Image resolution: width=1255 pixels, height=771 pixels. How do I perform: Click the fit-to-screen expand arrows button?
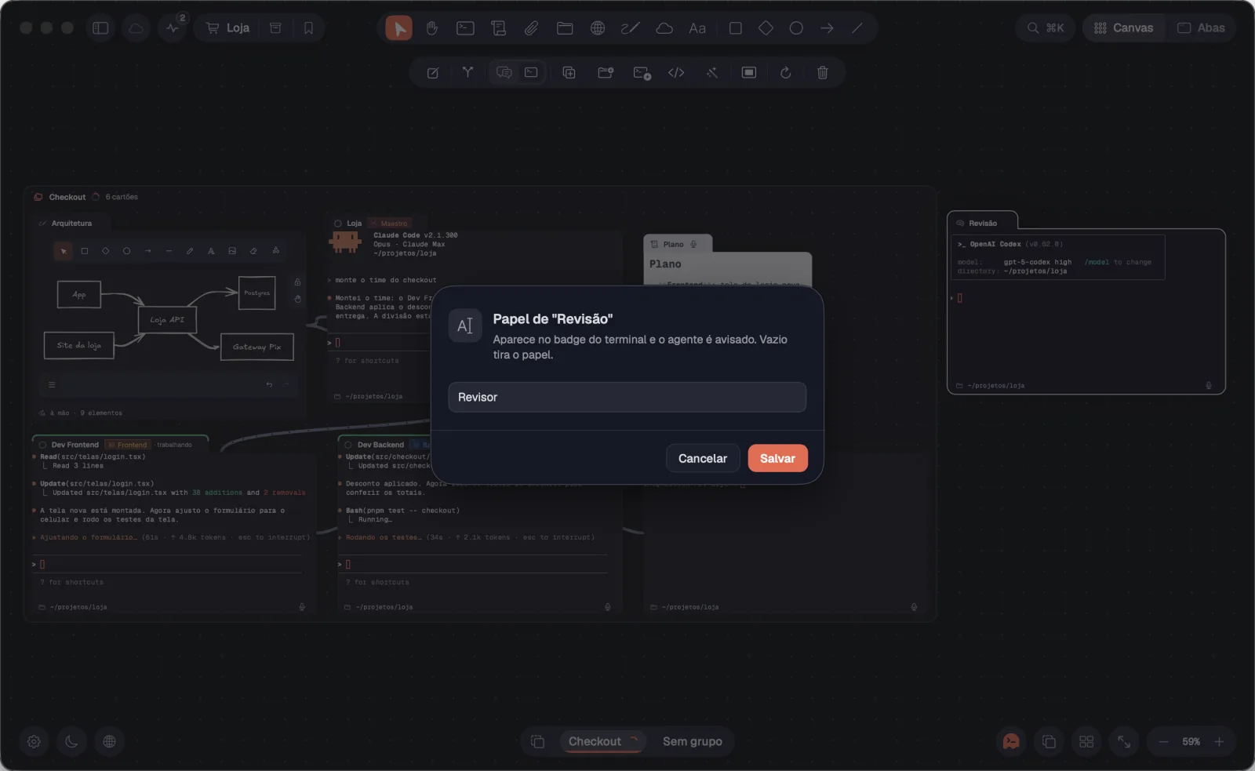pyautogui.click(x=1124, y=741)
